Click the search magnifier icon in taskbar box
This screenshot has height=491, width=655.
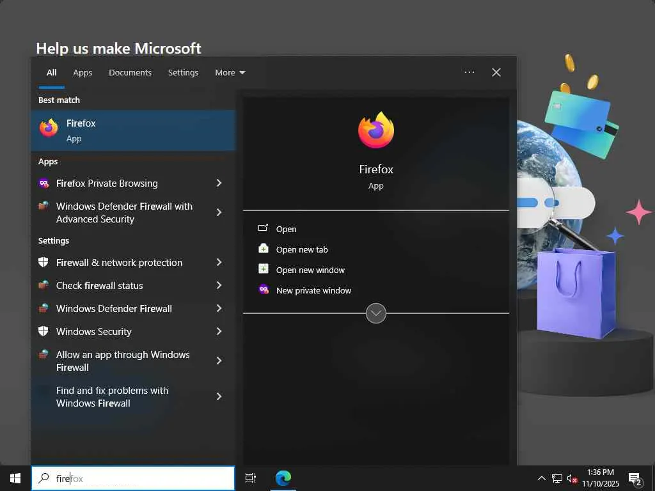(43, 478)
